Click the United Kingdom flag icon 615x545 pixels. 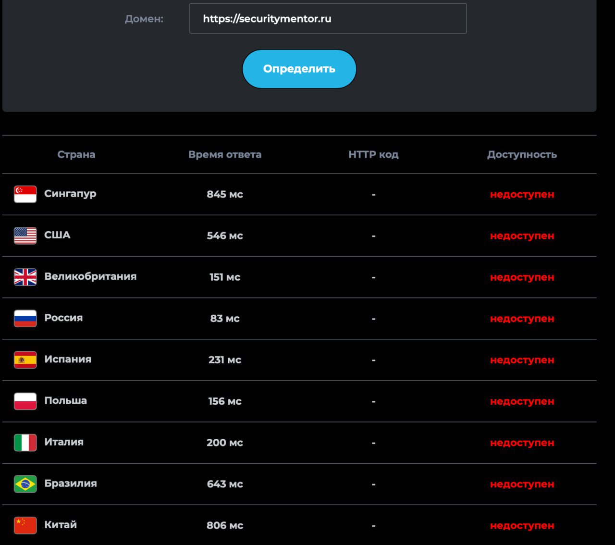click(25, 277)
